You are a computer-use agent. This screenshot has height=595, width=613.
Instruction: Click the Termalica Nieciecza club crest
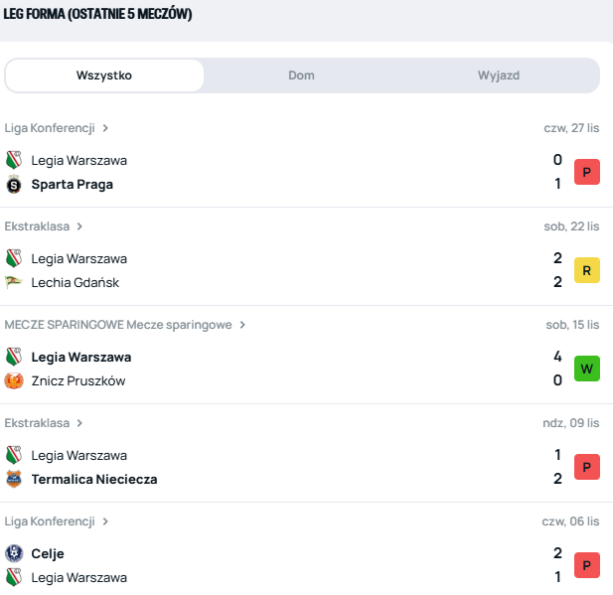coord(14,479)
